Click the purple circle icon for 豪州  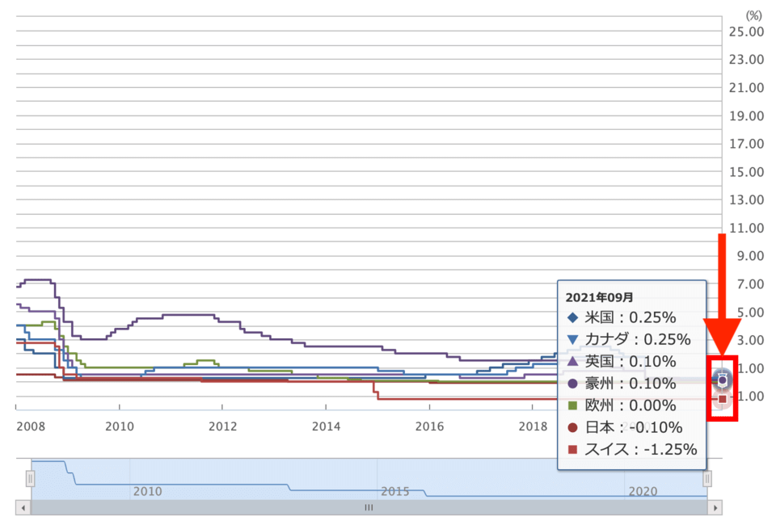[572, 383]
